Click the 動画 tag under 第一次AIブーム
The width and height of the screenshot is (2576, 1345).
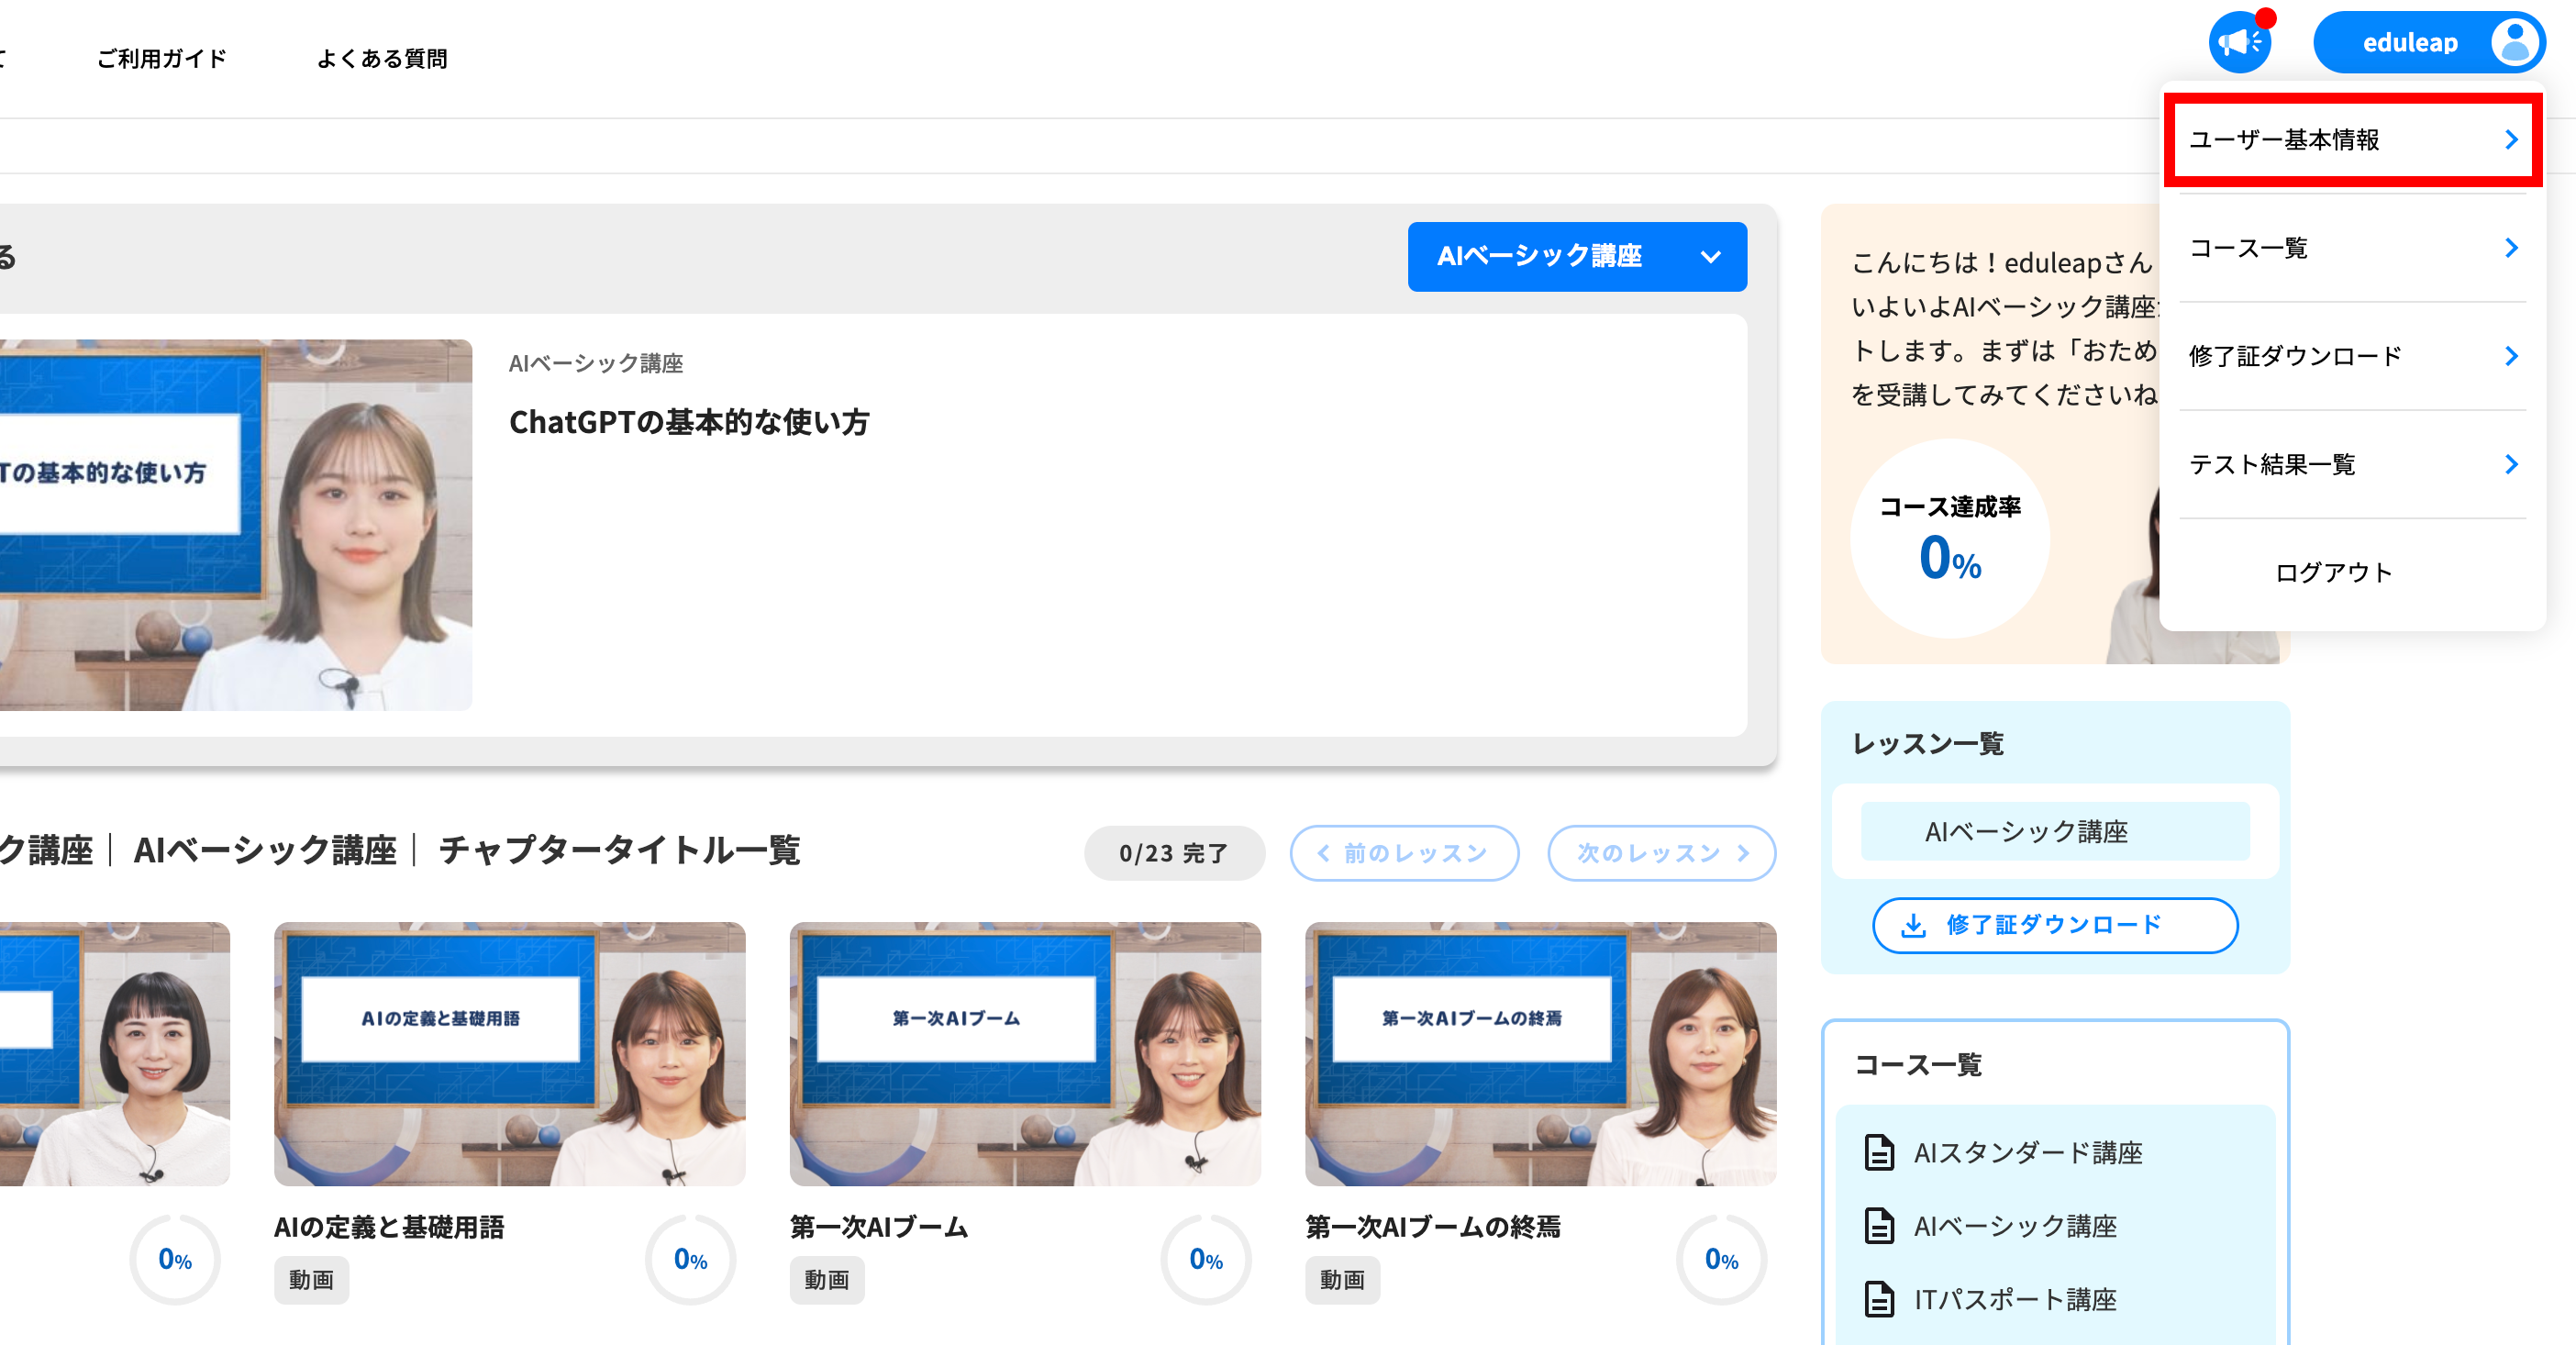[x=827, y=1280]
